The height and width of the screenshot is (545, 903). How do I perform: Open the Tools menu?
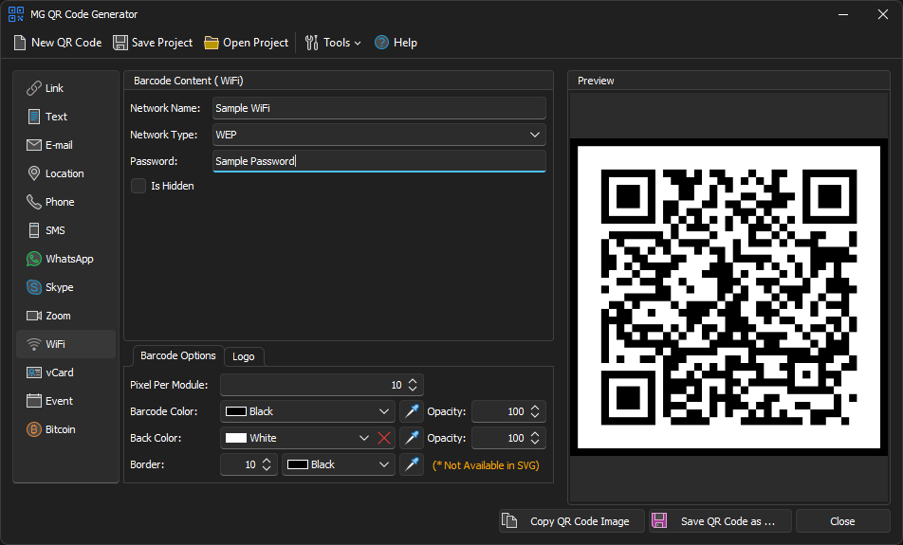coord(333,43)
